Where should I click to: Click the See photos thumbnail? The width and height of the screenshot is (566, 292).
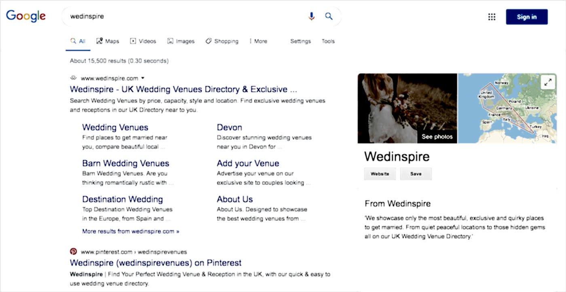tap(408, 108)
